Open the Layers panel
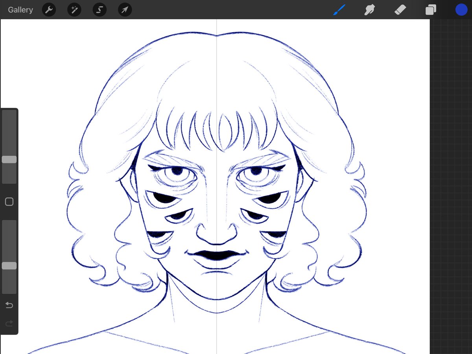This screenshot has width=472, height=354. coord(431,10)
